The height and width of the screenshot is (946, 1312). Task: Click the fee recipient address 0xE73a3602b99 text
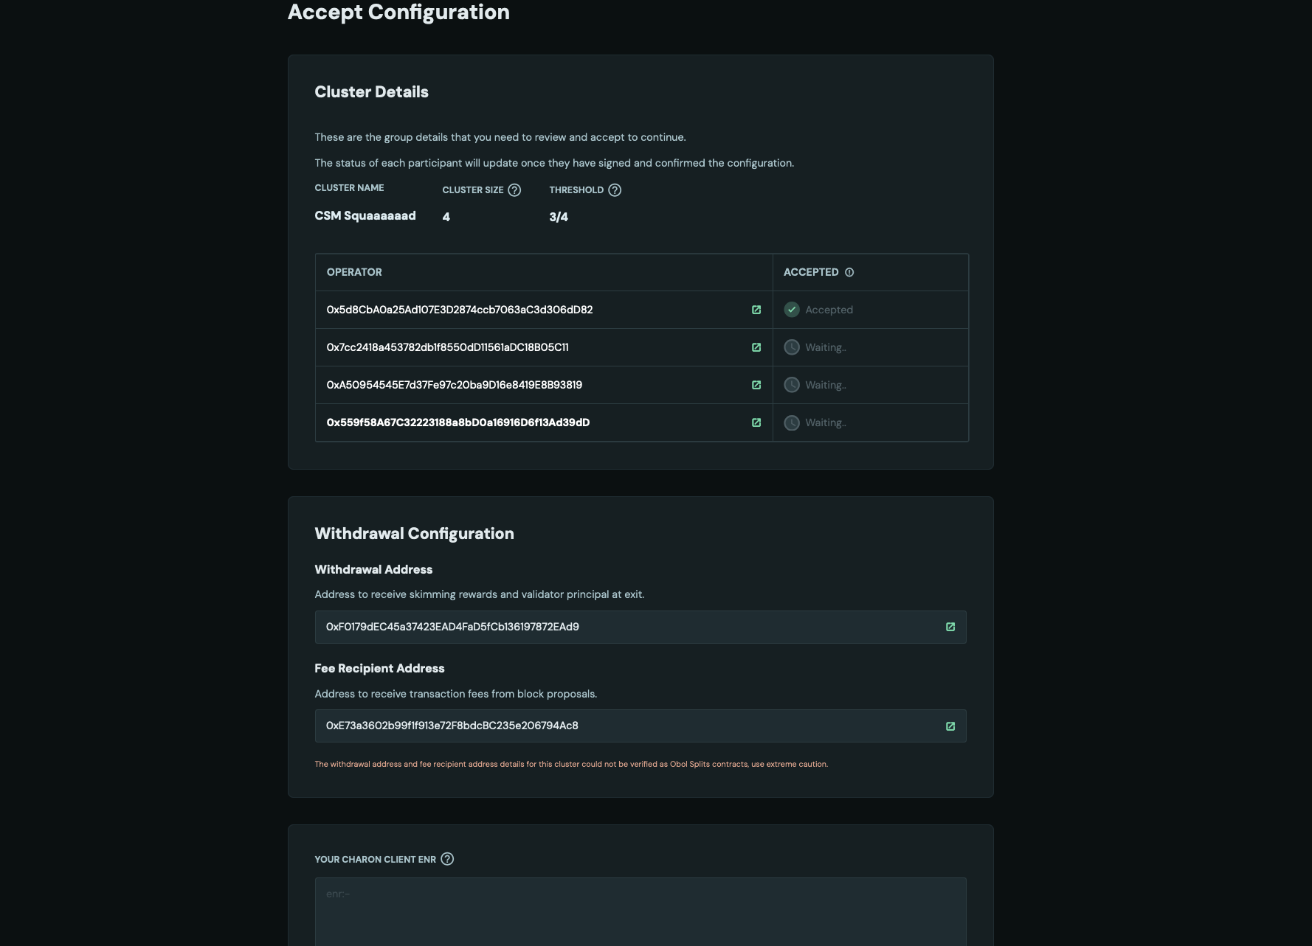pyautogui.click(x=452, y=726)
